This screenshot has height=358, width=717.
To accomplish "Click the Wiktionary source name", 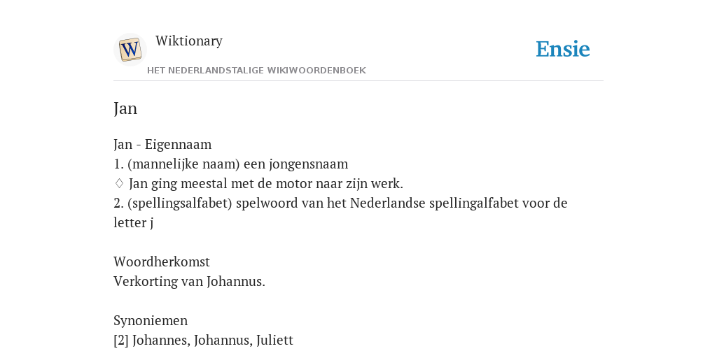I will (x=189, y=41).
